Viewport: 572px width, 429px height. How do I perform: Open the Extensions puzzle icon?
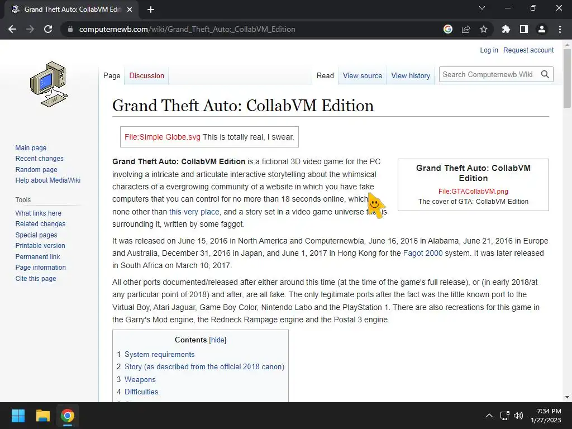[506, 29]
